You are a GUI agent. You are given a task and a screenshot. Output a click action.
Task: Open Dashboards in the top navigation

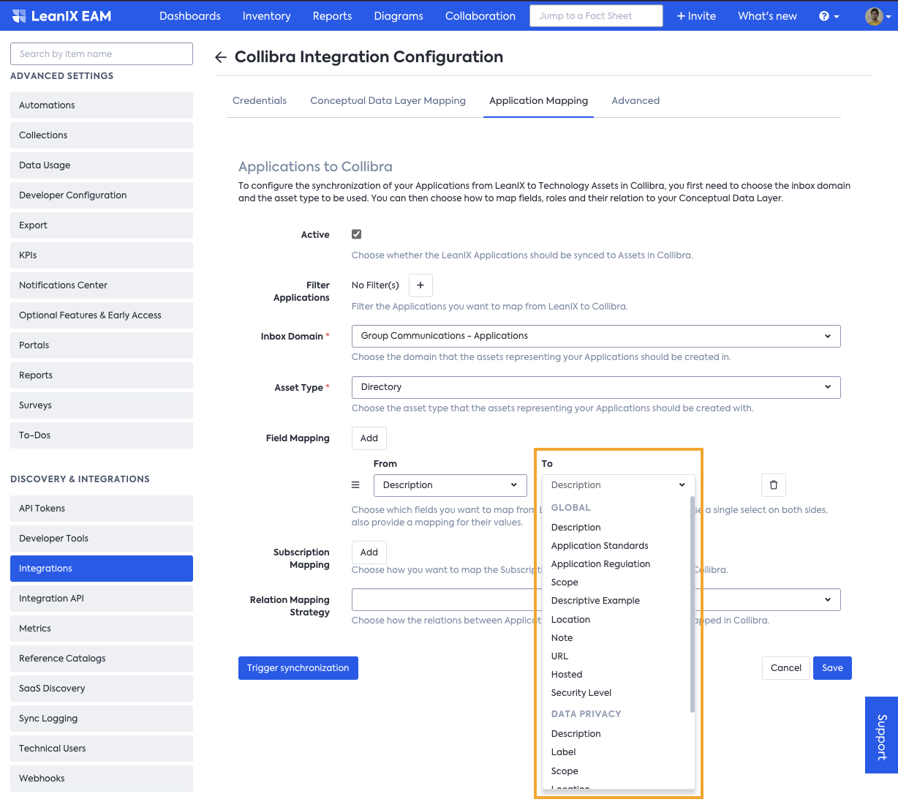click(190, 16)
